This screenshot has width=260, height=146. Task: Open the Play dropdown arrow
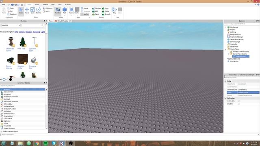(x=115, y=15)
